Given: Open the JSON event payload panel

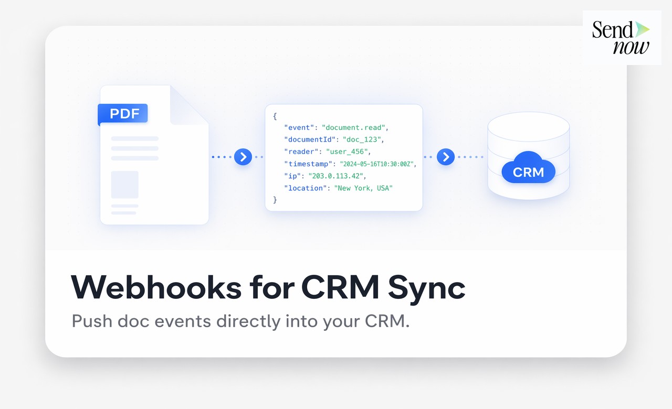Looking at the screenshot, I should pyautogui.click(x=344, y=157).
